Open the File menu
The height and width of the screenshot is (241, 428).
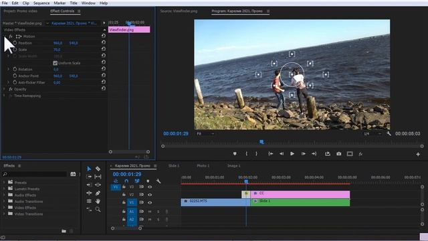[x=5, y=3]
